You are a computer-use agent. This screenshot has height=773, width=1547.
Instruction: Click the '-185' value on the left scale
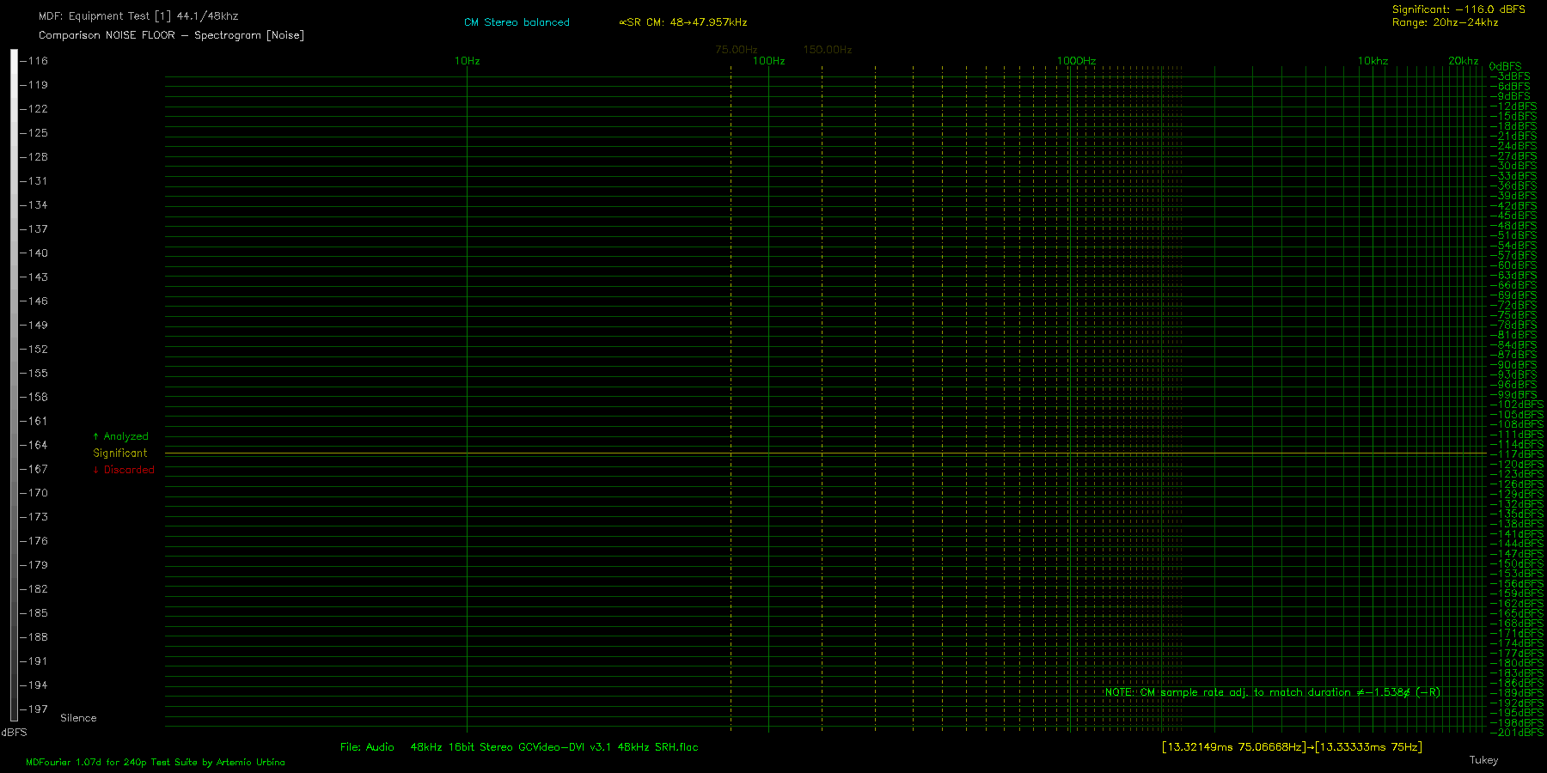click(34, 613)
